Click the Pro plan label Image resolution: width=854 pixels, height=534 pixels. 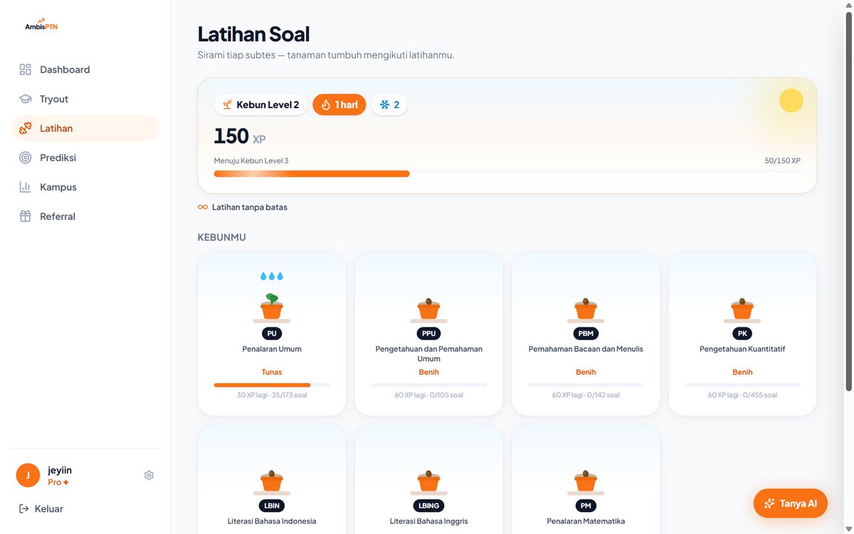click(x=58, y=482)
